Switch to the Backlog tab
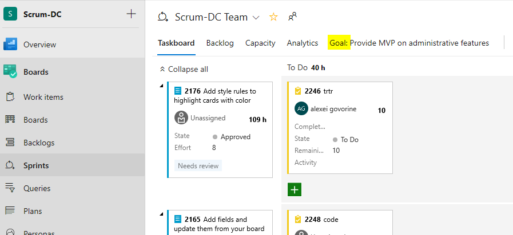513x235 pixels. [220, 43]
